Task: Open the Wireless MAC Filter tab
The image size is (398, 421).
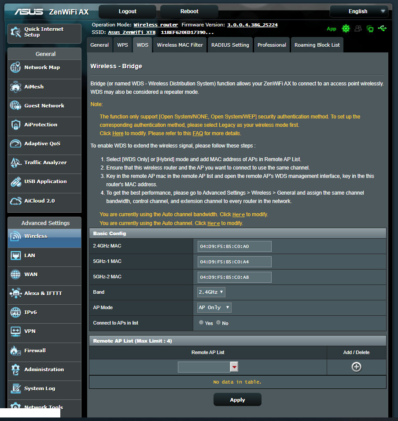Action: pos(180,45)
